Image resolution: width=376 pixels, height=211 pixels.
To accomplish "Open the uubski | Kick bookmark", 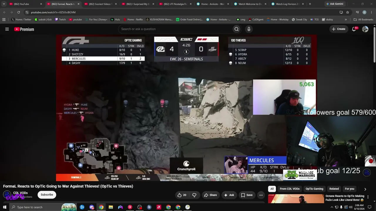I will [43, 20].
